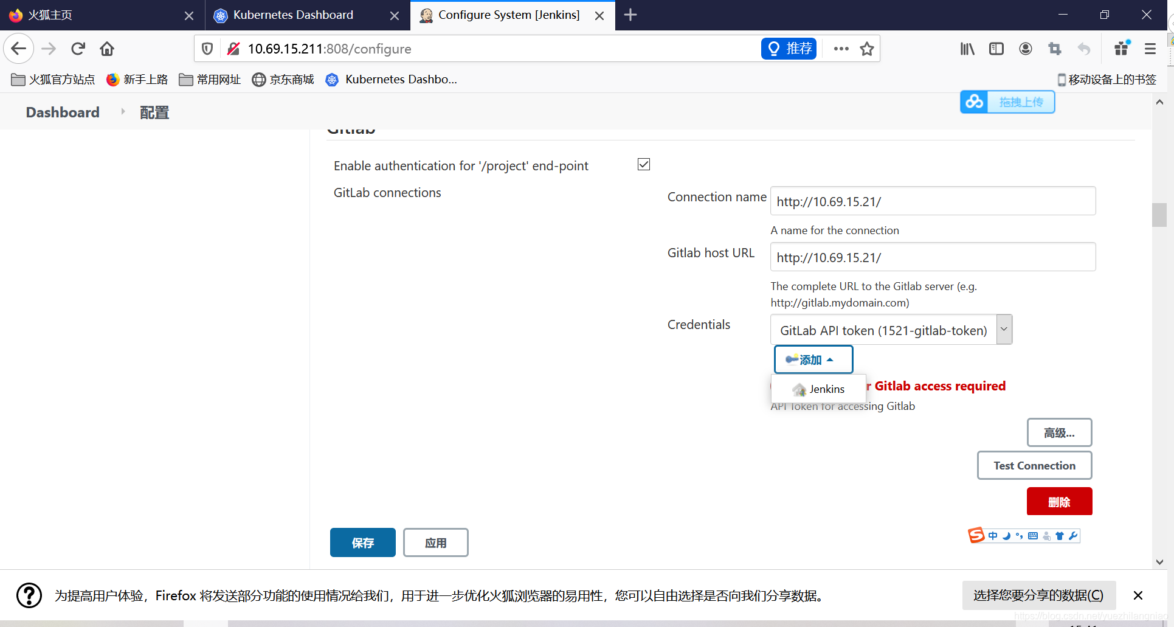The width and height of the screenshot is (1174, 627).
Task: Click the insecure connection lock icon
Action: click(233, 49)
